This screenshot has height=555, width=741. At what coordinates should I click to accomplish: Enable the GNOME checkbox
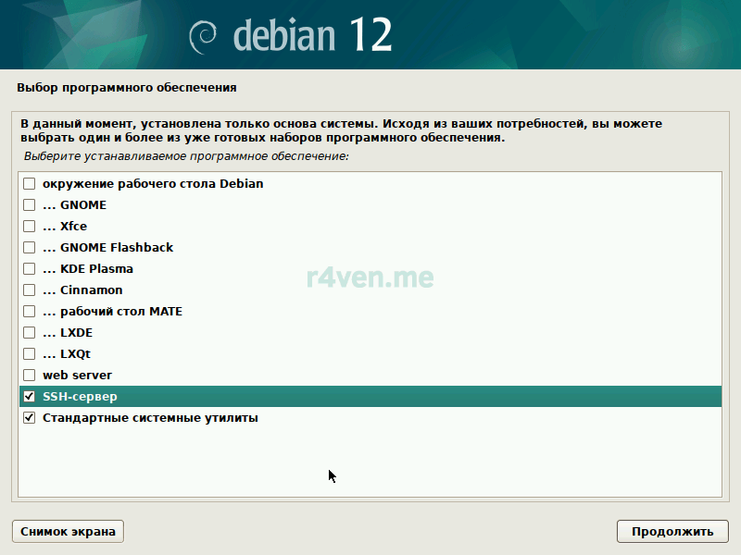tap(30, 204)
